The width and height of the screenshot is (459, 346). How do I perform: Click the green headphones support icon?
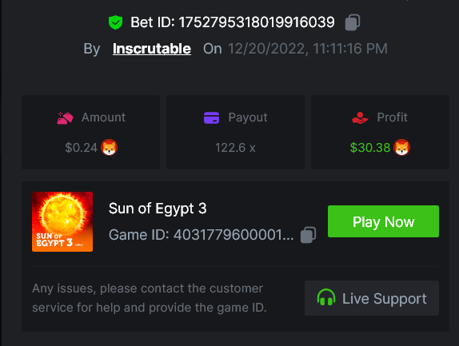[326, 297]
